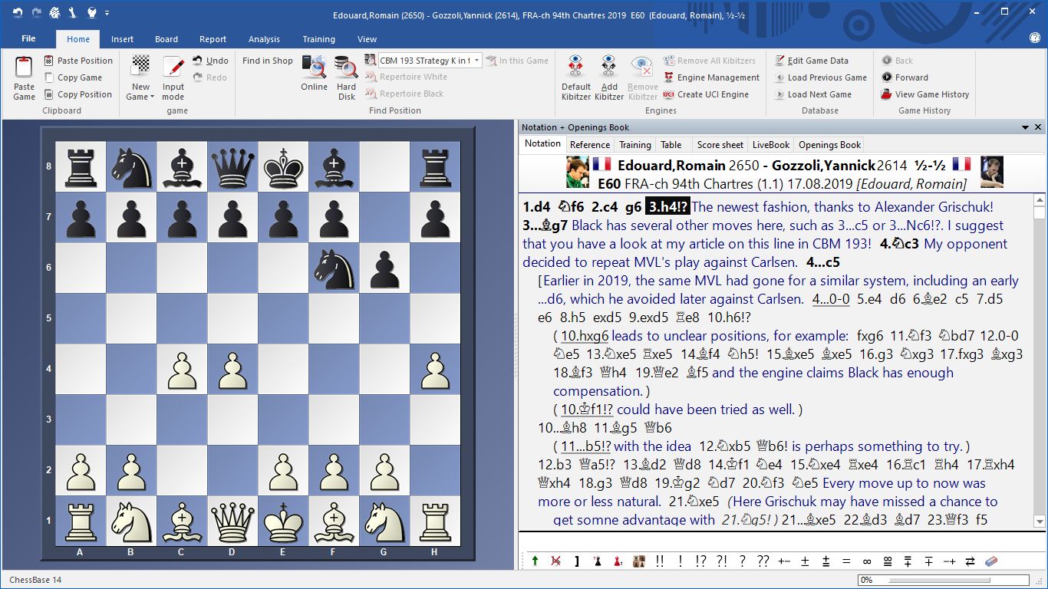Click the green promote variation arrow
1048x589 pixels.
tap(535, 561)
